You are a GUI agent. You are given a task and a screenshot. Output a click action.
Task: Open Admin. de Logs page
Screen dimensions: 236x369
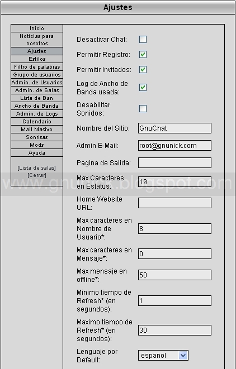click(37, 114)
